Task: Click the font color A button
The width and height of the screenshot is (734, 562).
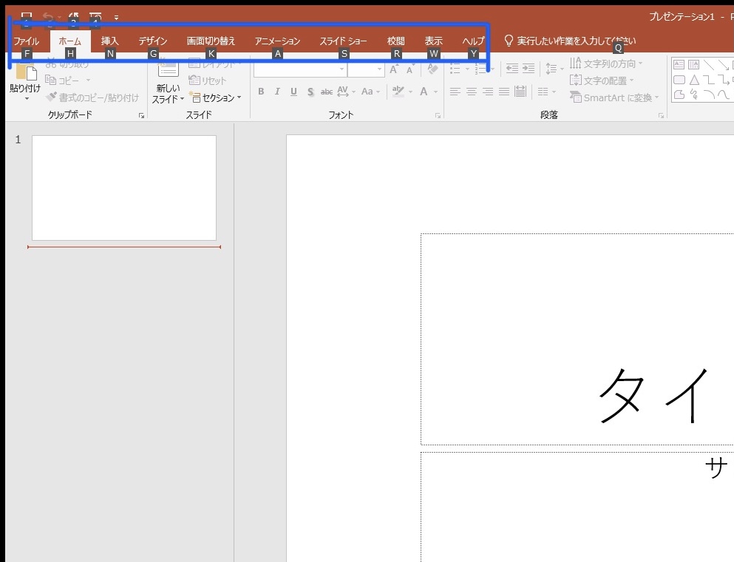Action: pos(424,91)
